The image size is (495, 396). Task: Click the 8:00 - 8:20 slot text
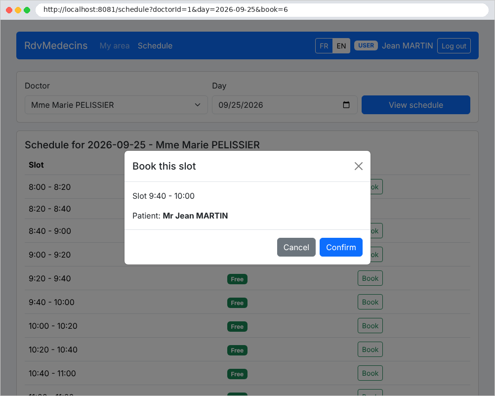pos(49,187)
